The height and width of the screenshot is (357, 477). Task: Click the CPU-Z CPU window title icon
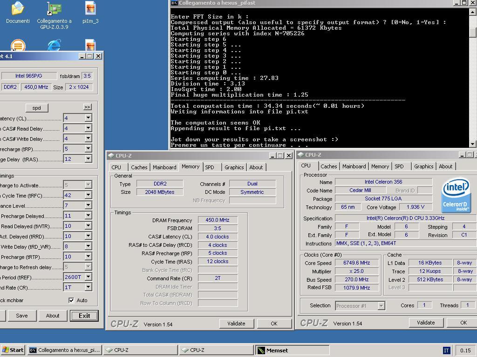[x=301, y=154]
